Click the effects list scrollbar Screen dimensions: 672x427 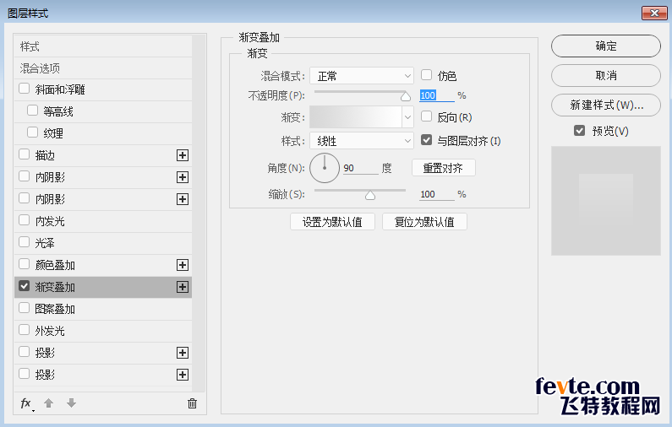tap(198, 213)
